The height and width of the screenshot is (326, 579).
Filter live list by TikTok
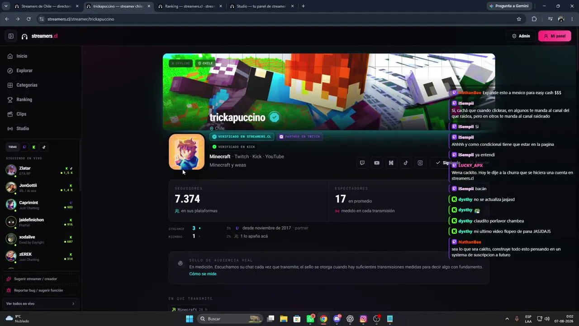pos(44,147)
